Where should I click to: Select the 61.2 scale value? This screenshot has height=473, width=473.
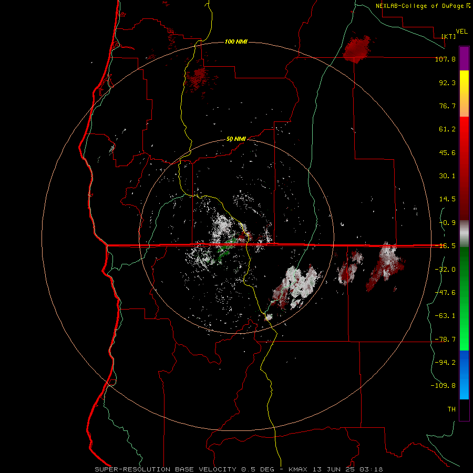click(x=447, y=129)
